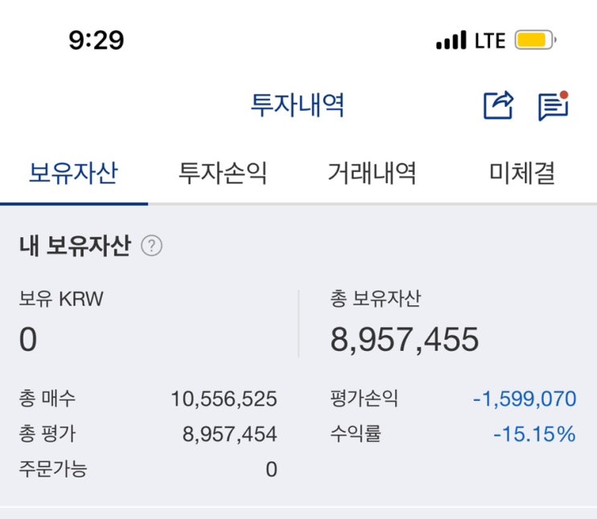This screenshot has height=519, width=597.
Task: Tap the 수익률 value -15.15%
Action: [534, 435]
